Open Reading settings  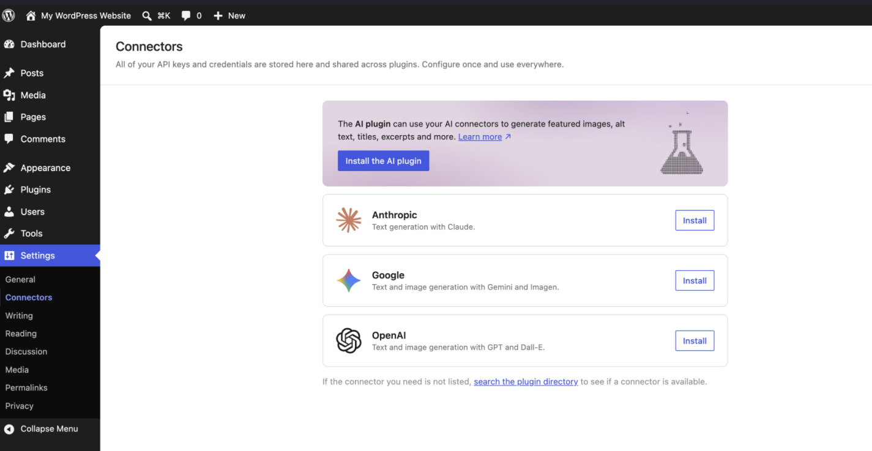click(x=21, y=334)
